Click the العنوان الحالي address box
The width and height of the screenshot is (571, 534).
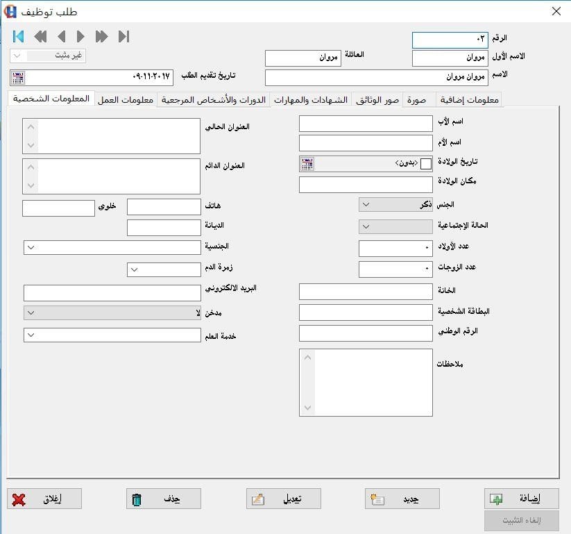[x=112, y=136]
